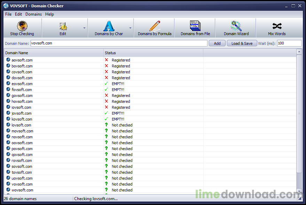Focus the Wait (ms) input field

tap(289, 43)
